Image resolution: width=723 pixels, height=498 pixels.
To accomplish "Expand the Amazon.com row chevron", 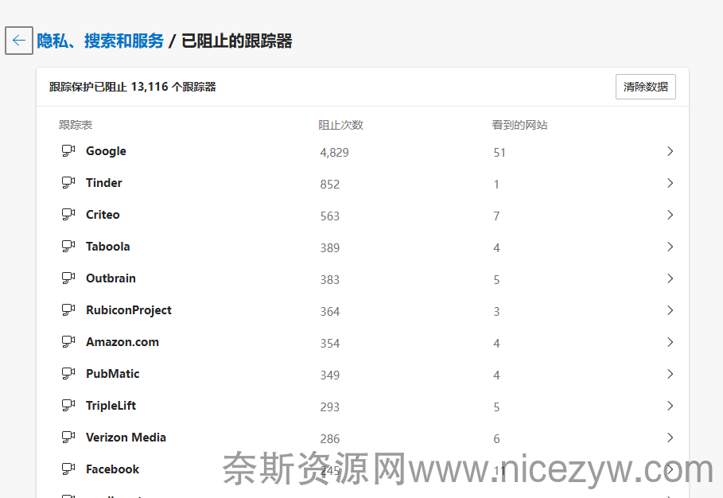I will 670,342.
